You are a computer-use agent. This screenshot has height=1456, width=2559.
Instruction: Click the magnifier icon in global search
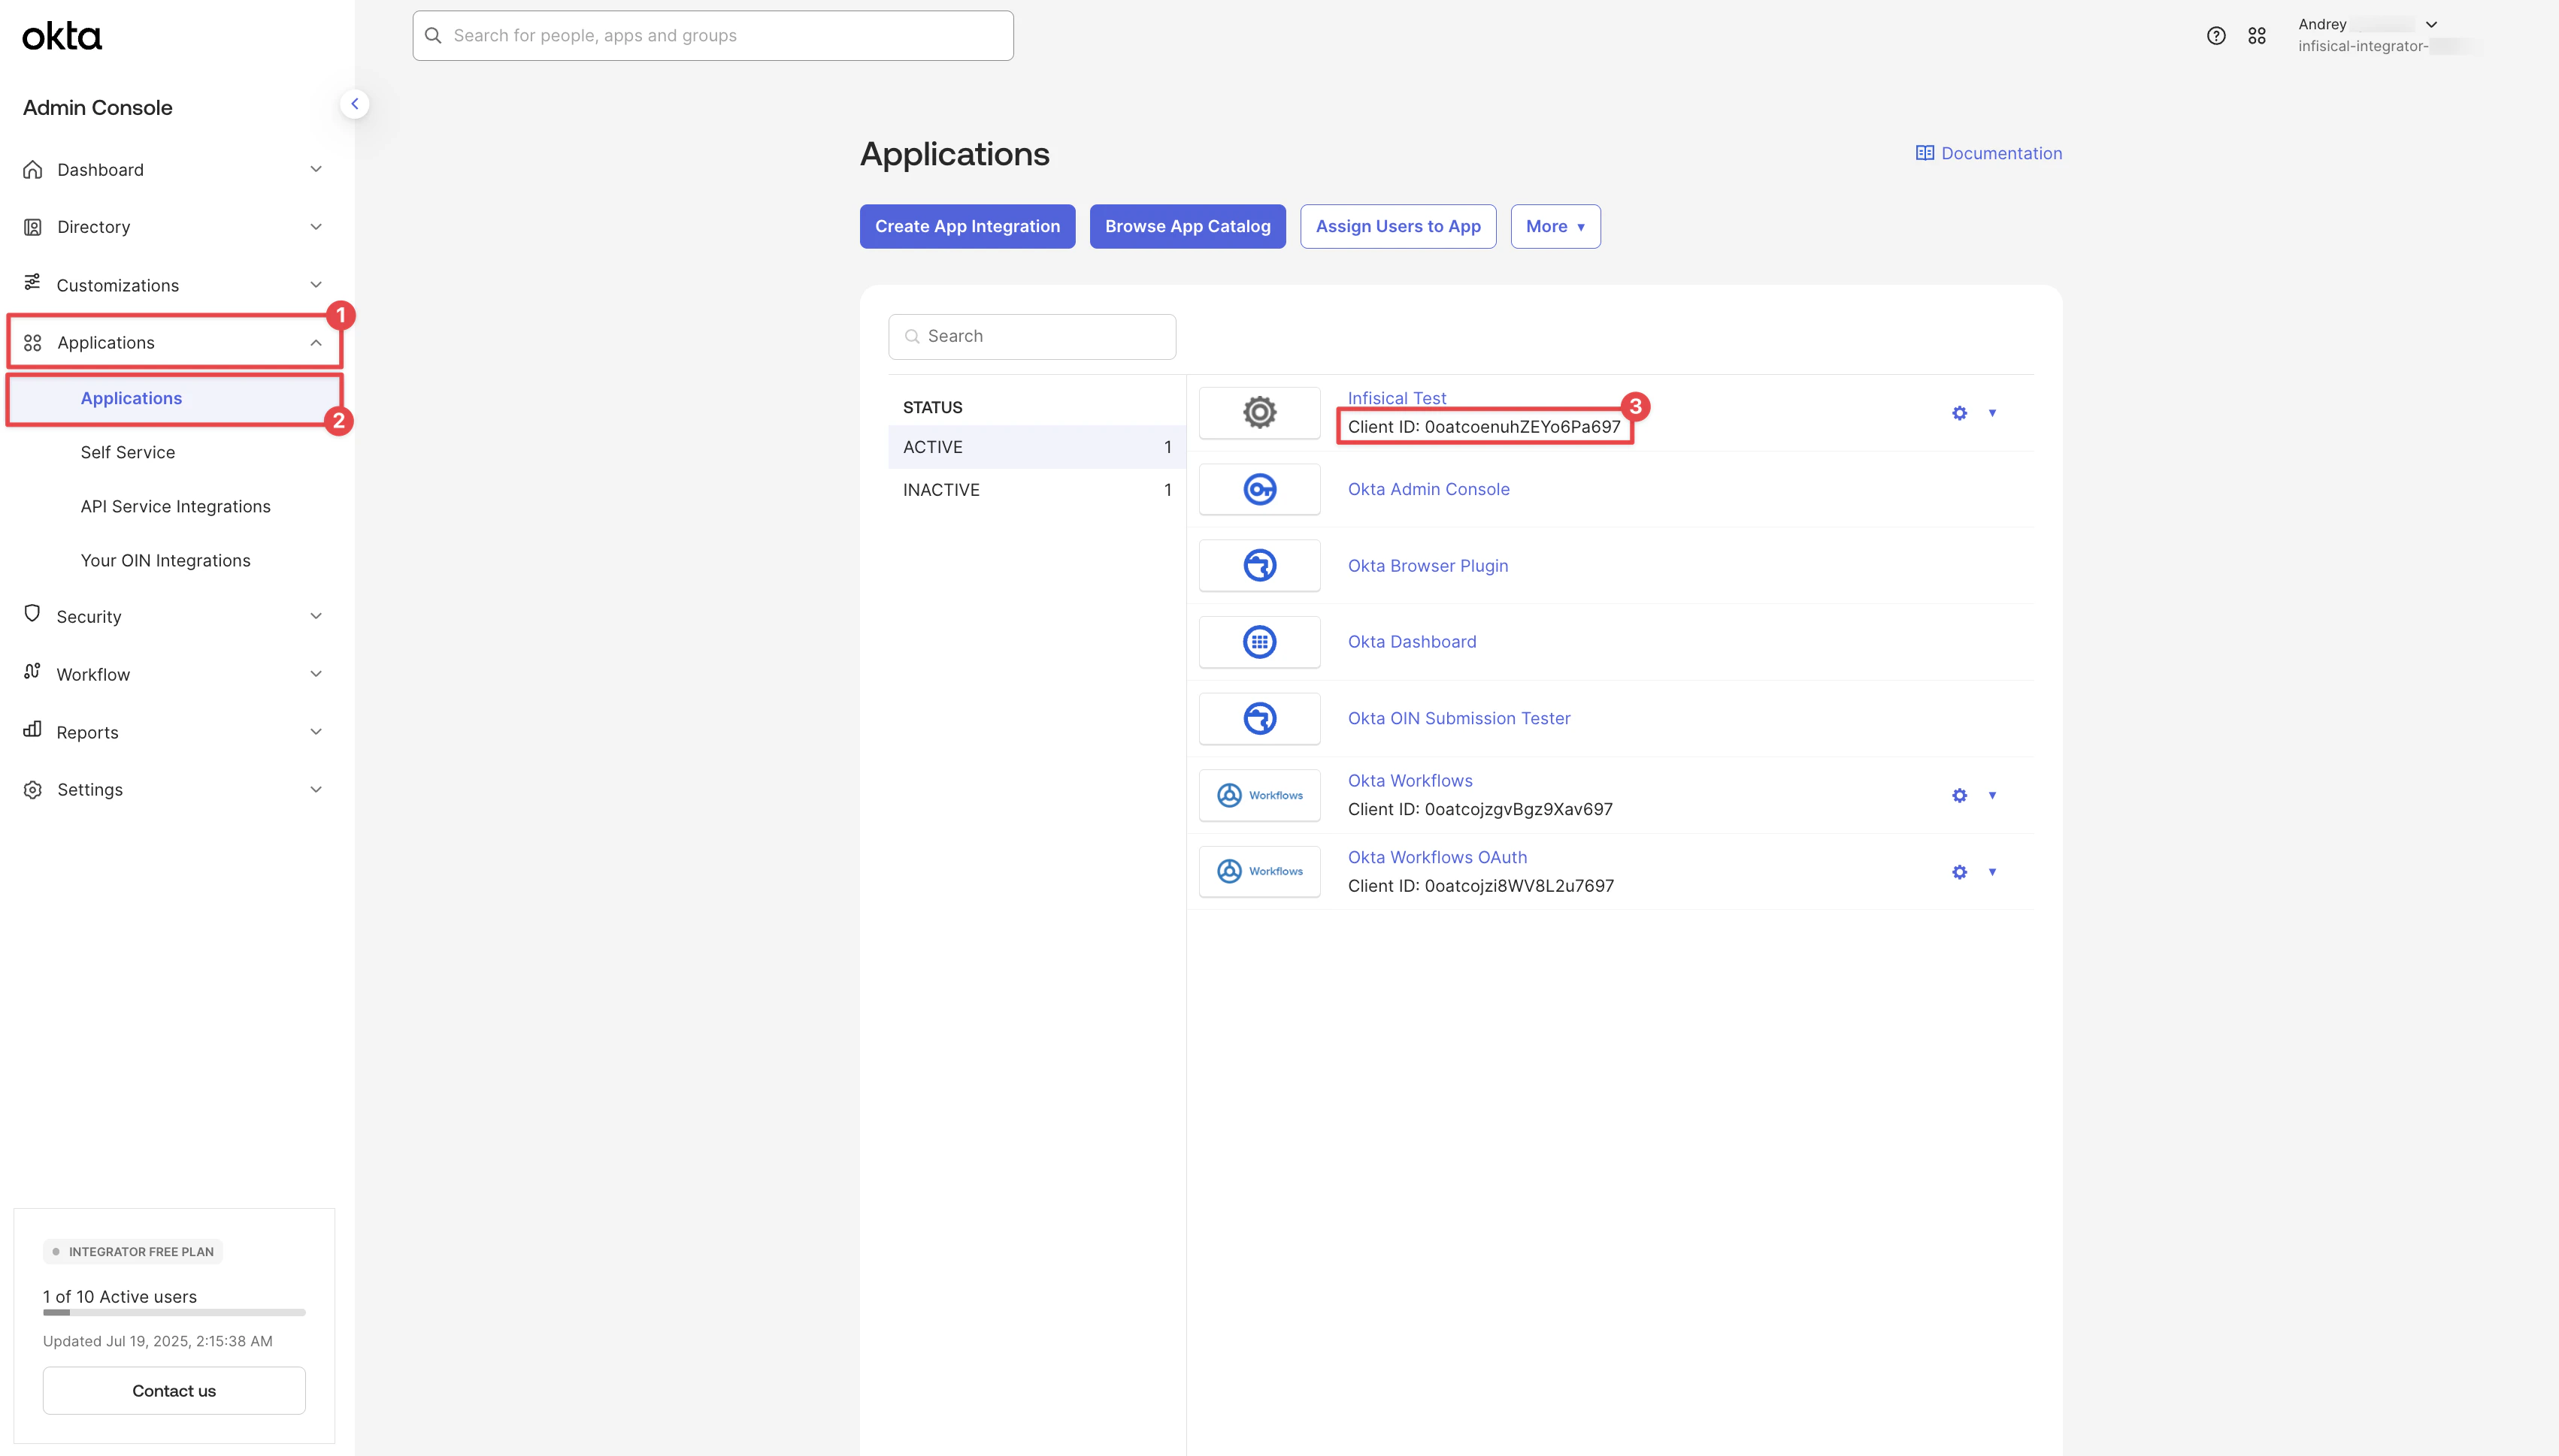click(433, 36)
